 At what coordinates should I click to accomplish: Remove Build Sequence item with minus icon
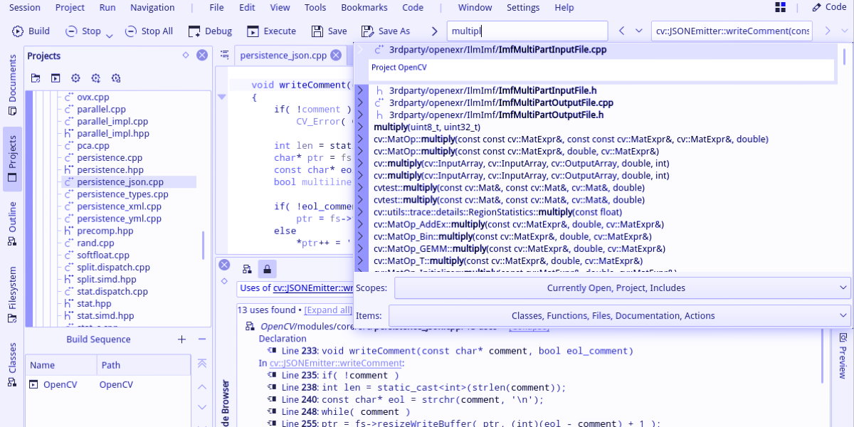pos(202,339)
